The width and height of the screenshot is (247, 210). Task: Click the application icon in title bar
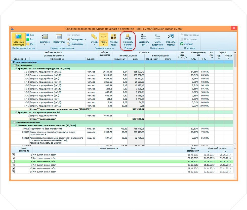(13, 29)
